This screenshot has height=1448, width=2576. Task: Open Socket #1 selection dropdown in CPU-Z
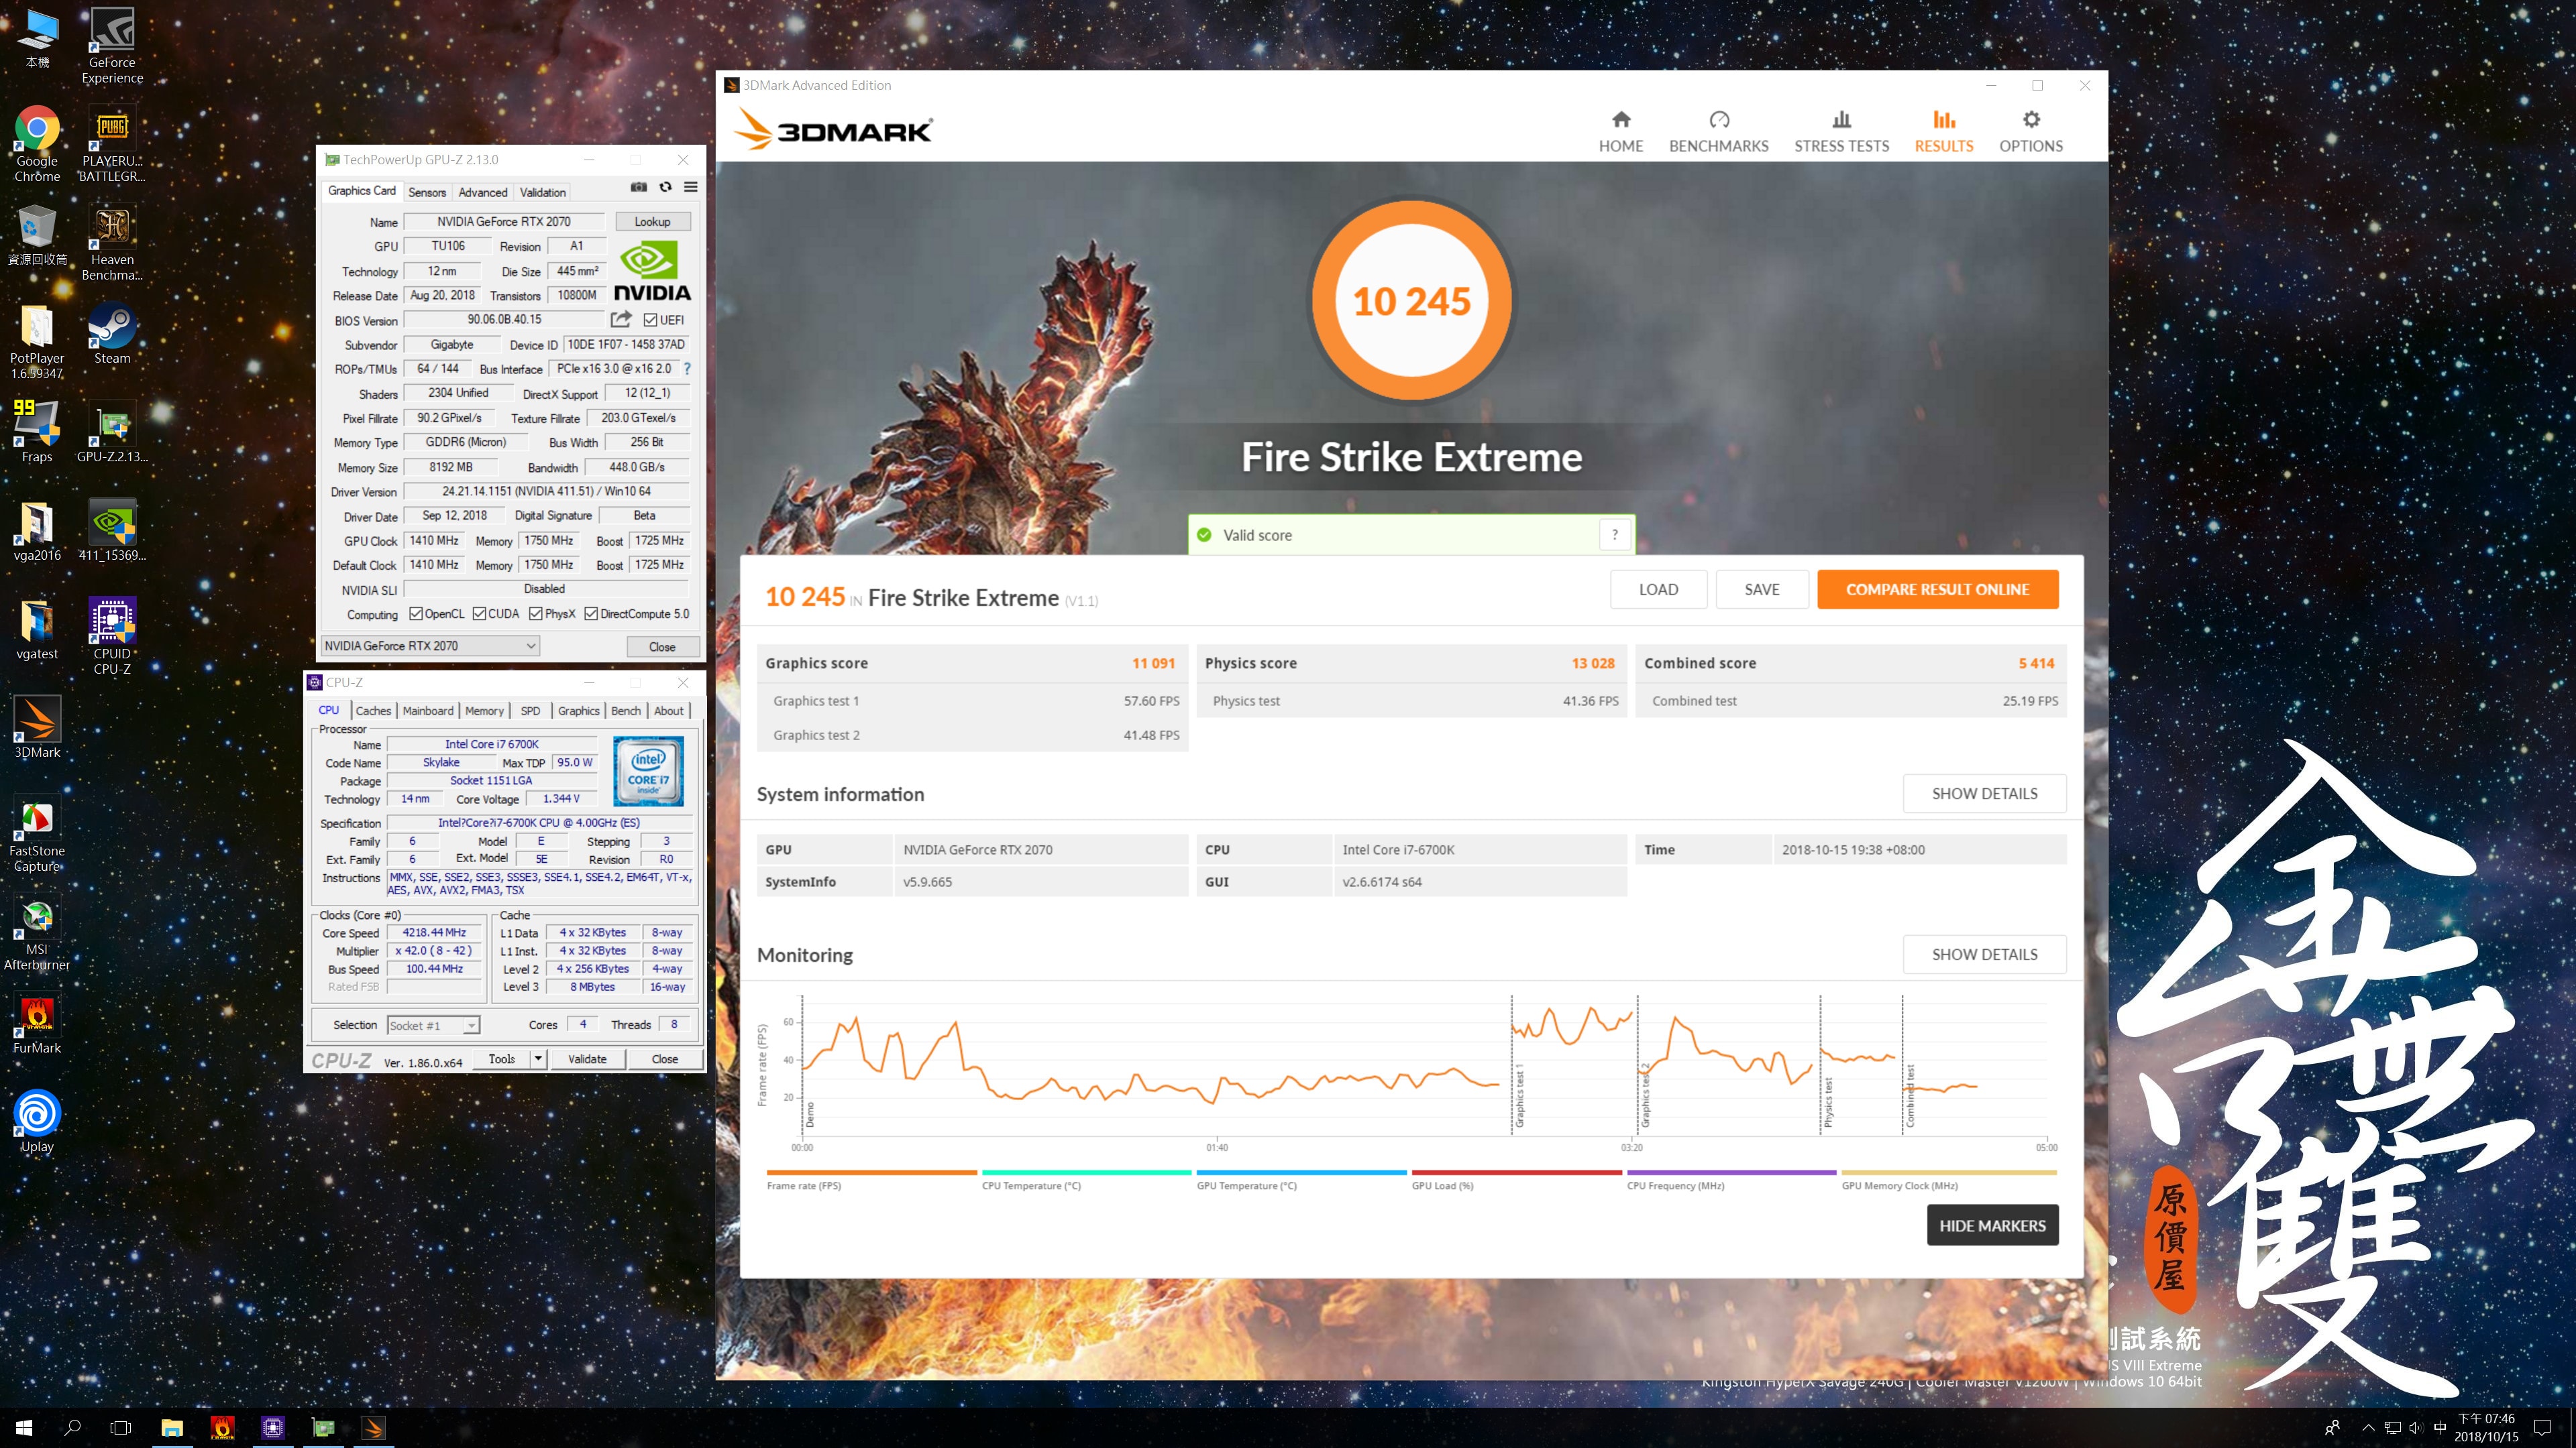click(x=433, y=1025)
